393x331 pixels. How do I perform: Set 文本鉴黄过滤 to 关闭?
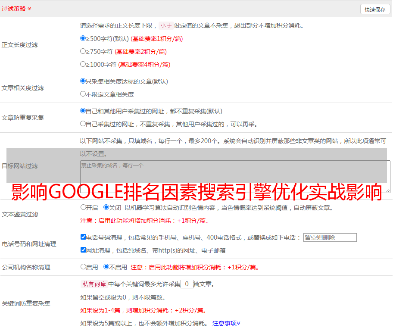106,207
